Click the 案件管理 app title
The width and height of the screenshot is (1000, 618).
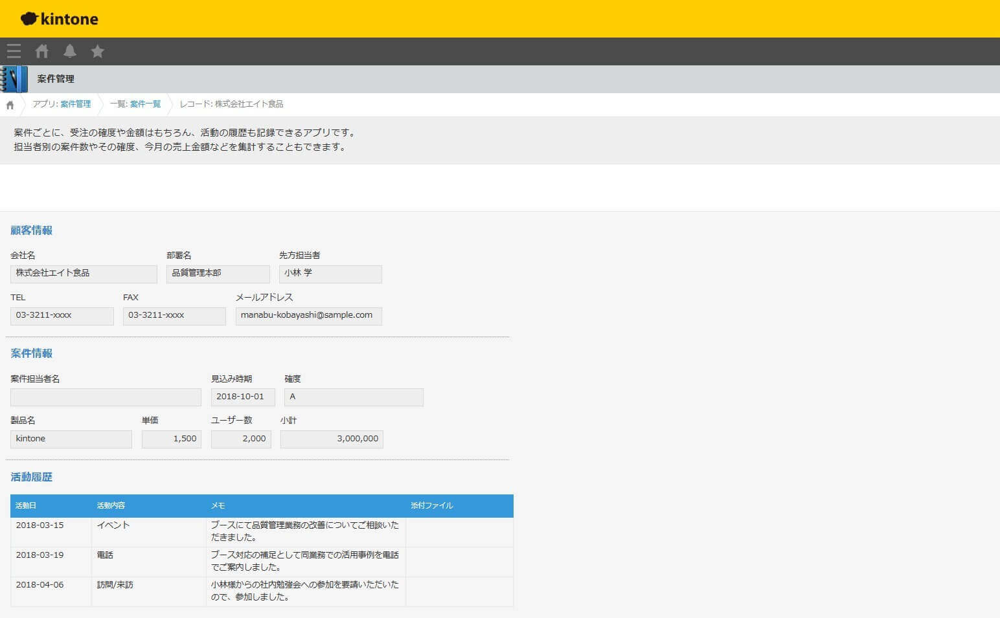[56, 79]
